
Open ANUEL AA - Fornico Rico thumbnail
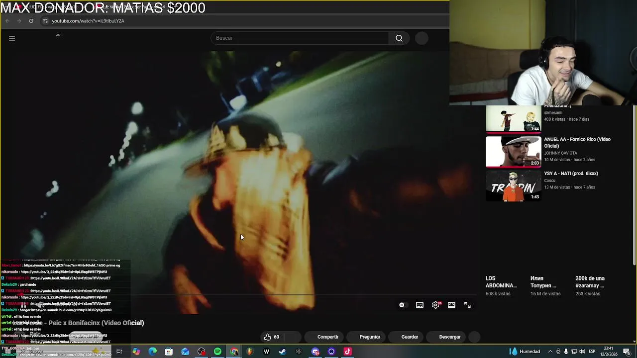pos(513,152)
